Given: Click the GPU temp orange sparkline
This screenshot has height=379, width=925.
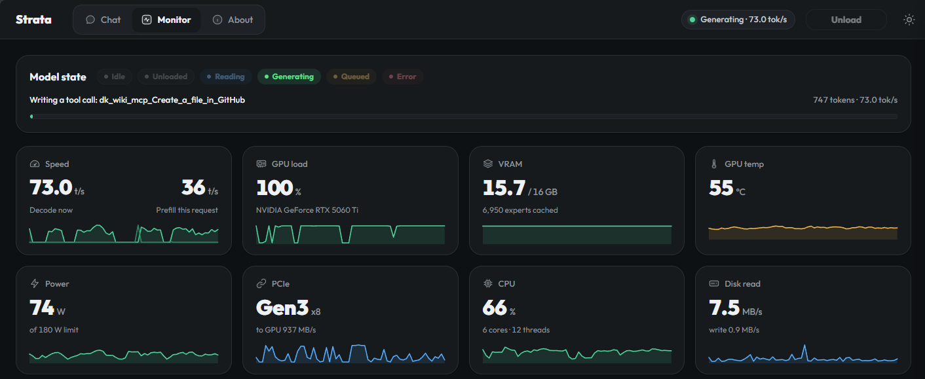Looking at the screenshot, I should click(803, 232).
